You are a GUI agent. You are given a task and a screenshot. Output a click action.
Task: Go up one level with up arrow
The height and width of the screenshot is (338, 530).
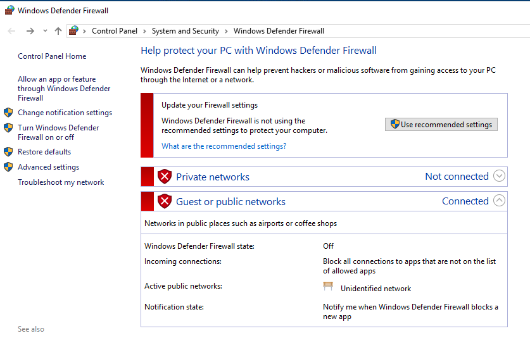58,31
